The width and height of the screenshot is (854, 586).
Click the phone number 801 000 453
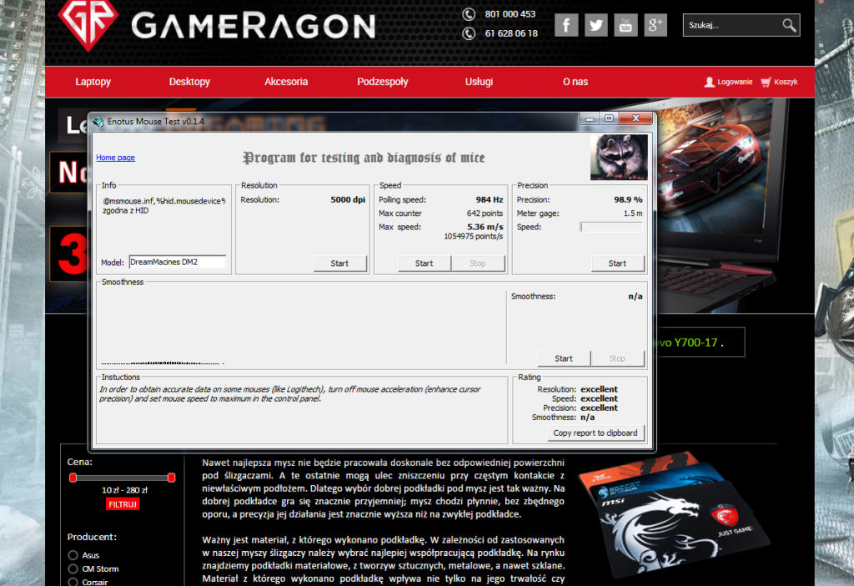click(510, 14)
